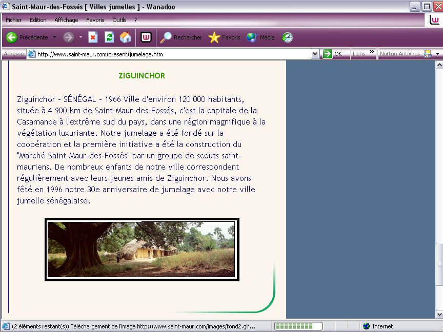Refresh the page using the green arrows icon
443x332 pixels.
109,37
